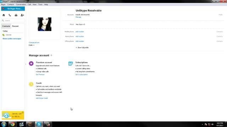
Task: Open Home phone Contacts privacy dropdown
Action: point(220,36)
